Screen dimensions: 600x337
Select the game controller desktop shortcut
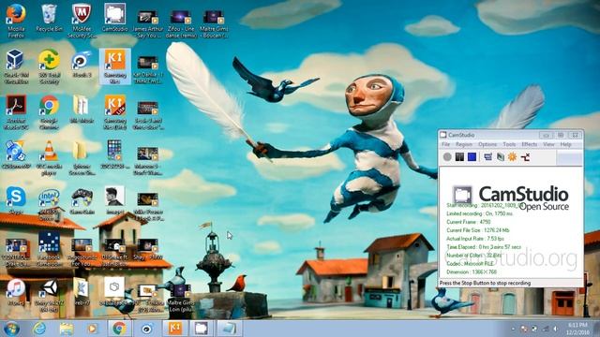coord(82,200)
